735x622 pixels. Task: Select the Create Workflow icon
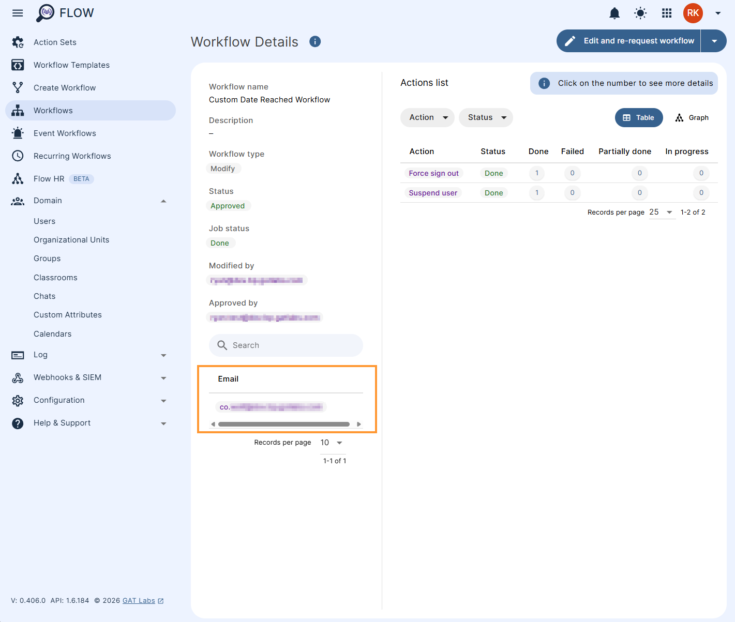[x=18, y=87]
